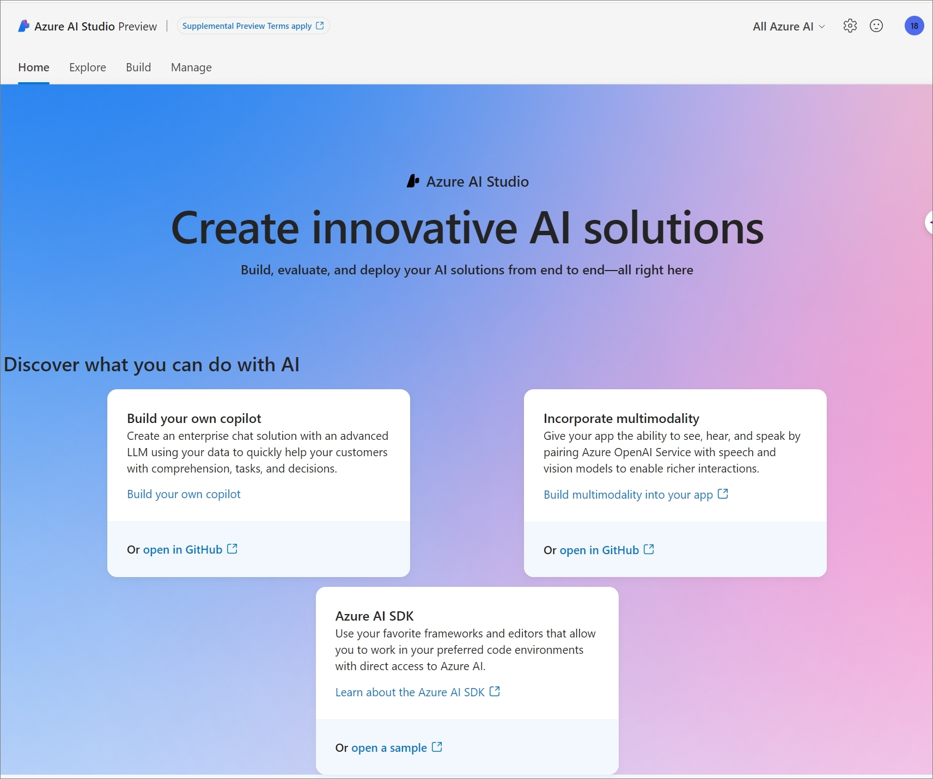Open the Manage tab
Screen dimensions: 933x779
[x=191, y=68]
